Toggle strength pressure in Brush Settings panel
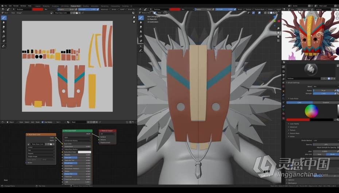This screenshot has width=339, height=193. click(x=336, y=93)
